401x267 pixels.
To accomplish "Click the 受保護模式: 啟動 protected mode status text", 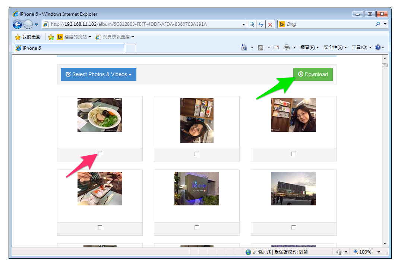I will coord(291,252).
